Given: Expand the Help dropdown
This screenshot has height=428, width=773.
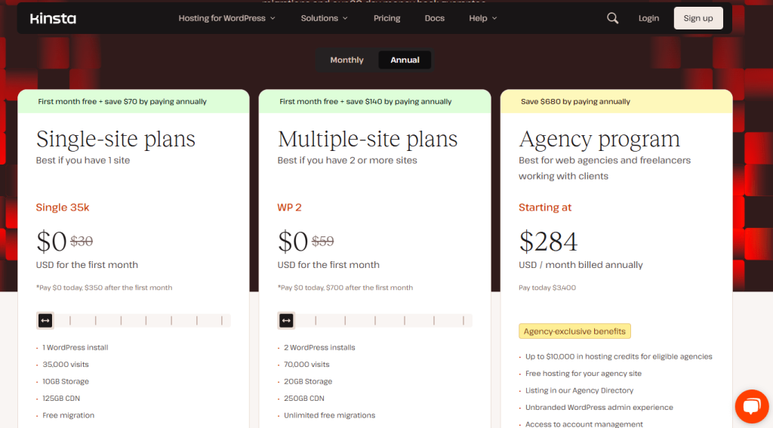Looking at the screenshot, I should tap(483, 18).
